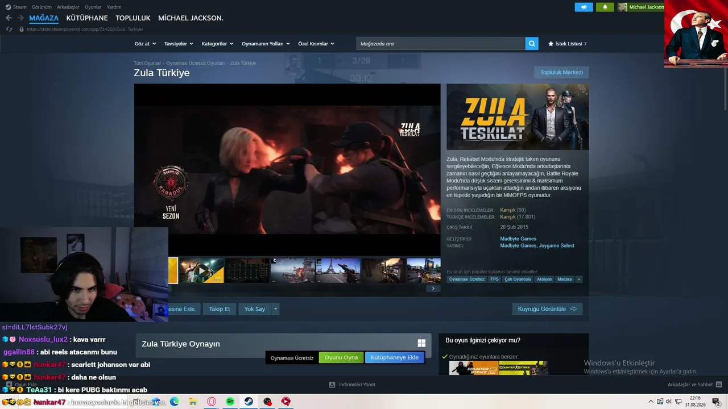Image resolution: width=728 pixels, height=409 pixels.
Task: Switch to the TOPLULUK tab
Action: coord(133,18)
